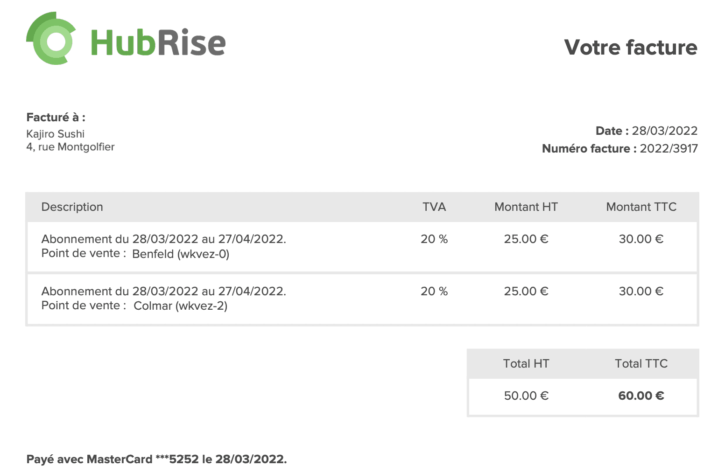Click the TVA column header

(x=434, y=207)
